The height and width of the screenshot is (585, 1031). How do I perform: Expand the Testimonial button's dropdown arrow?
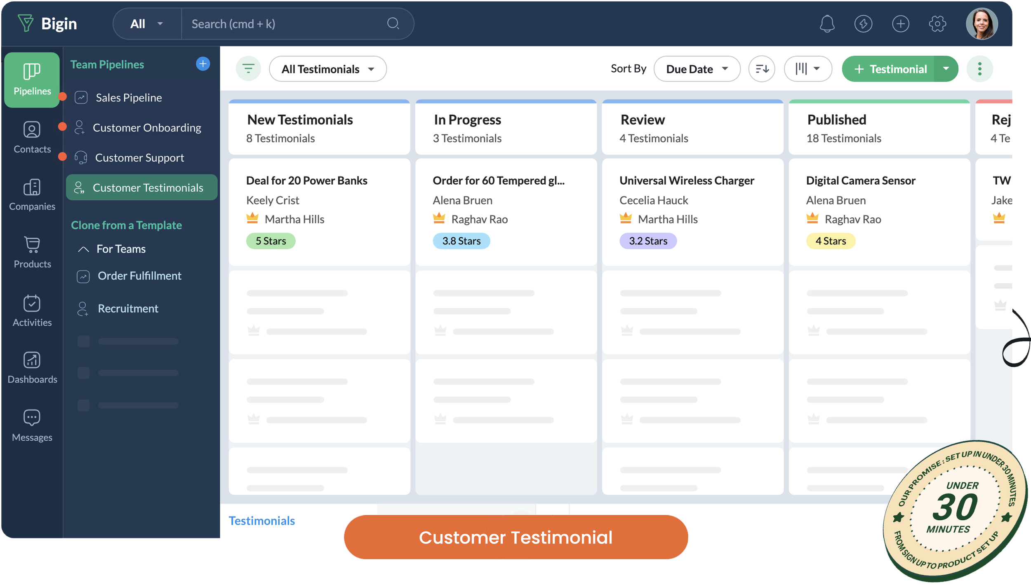[x=945, y=69]
